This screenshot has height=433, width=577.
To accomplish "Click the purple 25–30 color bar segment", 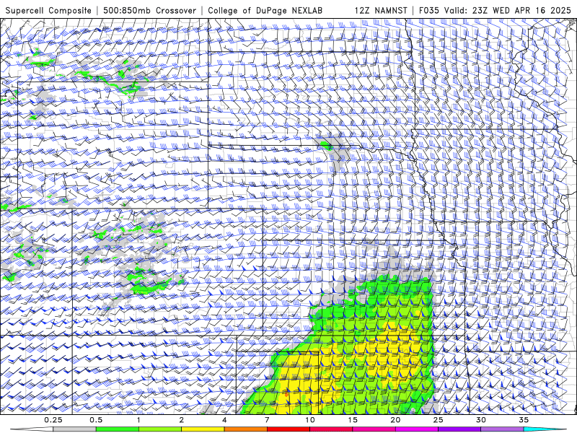I will (x=459, y=429).
